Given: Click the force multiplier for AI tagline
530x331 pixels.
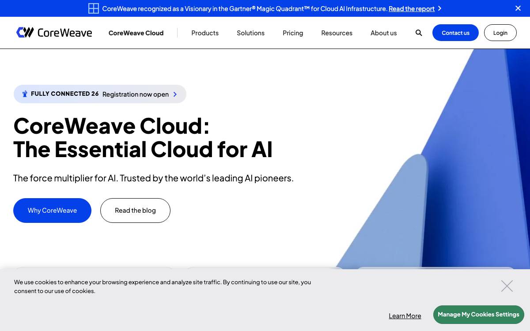Looking at the screenshot, I should pyautogui.click(x=153, y=178).
